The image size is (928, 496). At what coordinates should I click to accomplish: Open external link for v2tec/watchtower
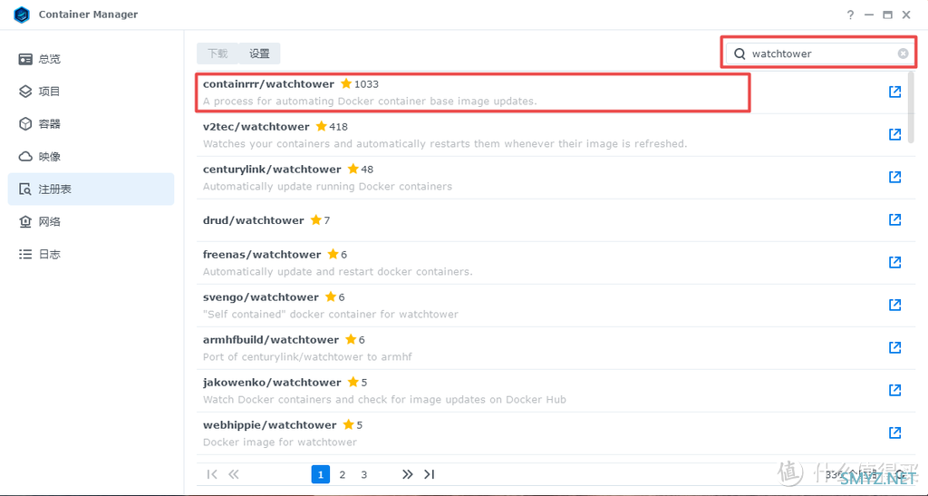click(894, 134)
